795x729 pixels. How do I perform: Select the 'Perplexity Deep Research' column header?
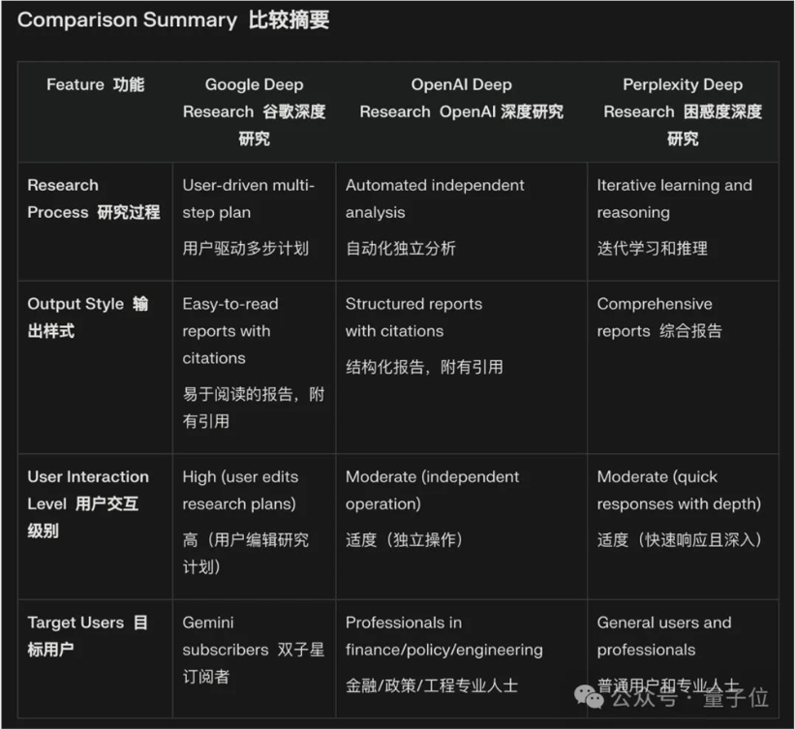click(x=683, y=111)
